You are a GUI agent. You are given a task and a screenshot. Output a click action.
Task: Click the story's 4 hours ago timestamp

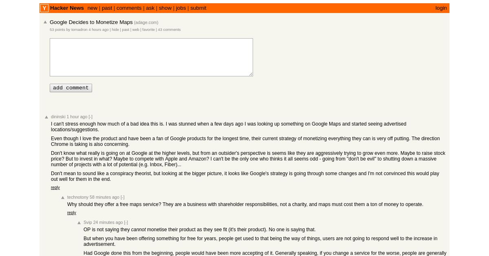pyautogui.click(x=99, y=30)
